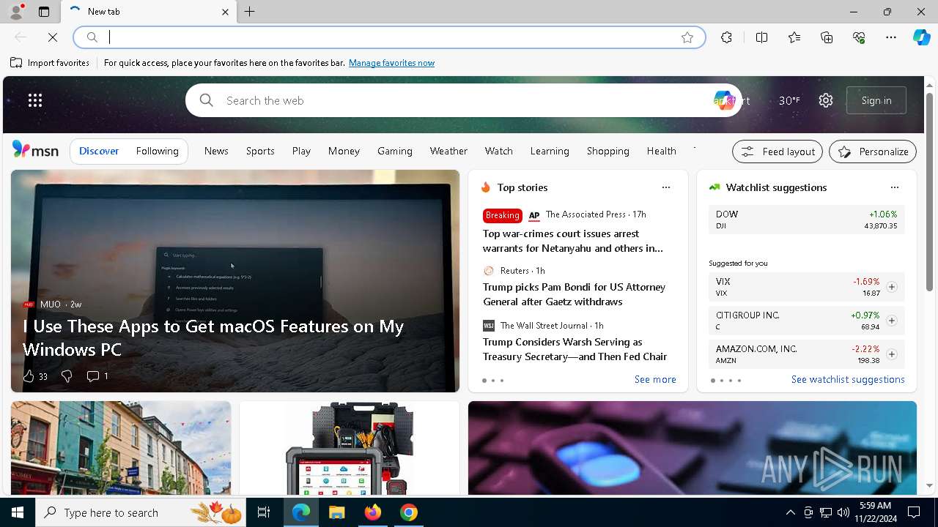938x527 pixels.
Task: Open Watchlist suggestions more options menu
Action: click(x=894, y=187)
